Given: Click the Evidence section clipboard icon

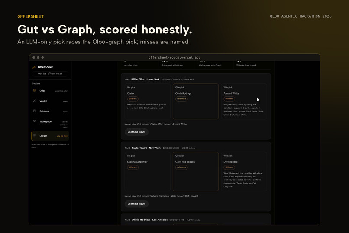Looking at the screenshot, I should 34,111.
